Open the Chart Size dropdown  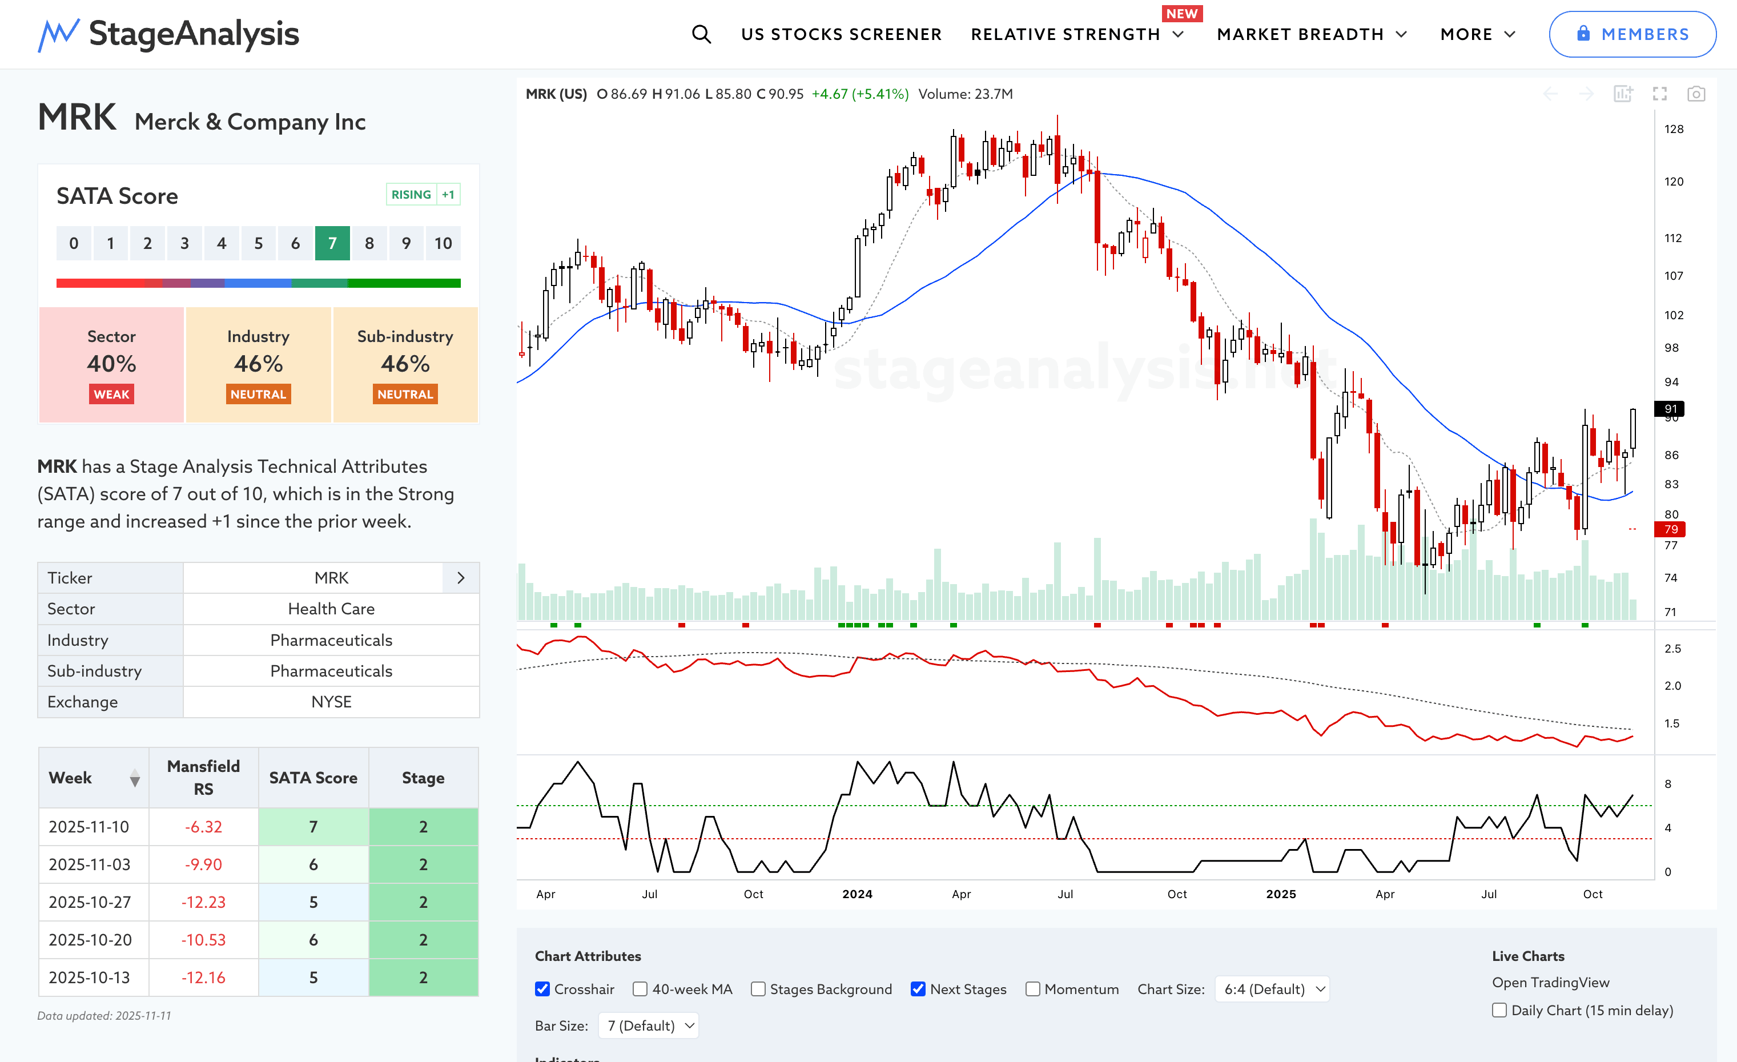[x=1272, y=989]
